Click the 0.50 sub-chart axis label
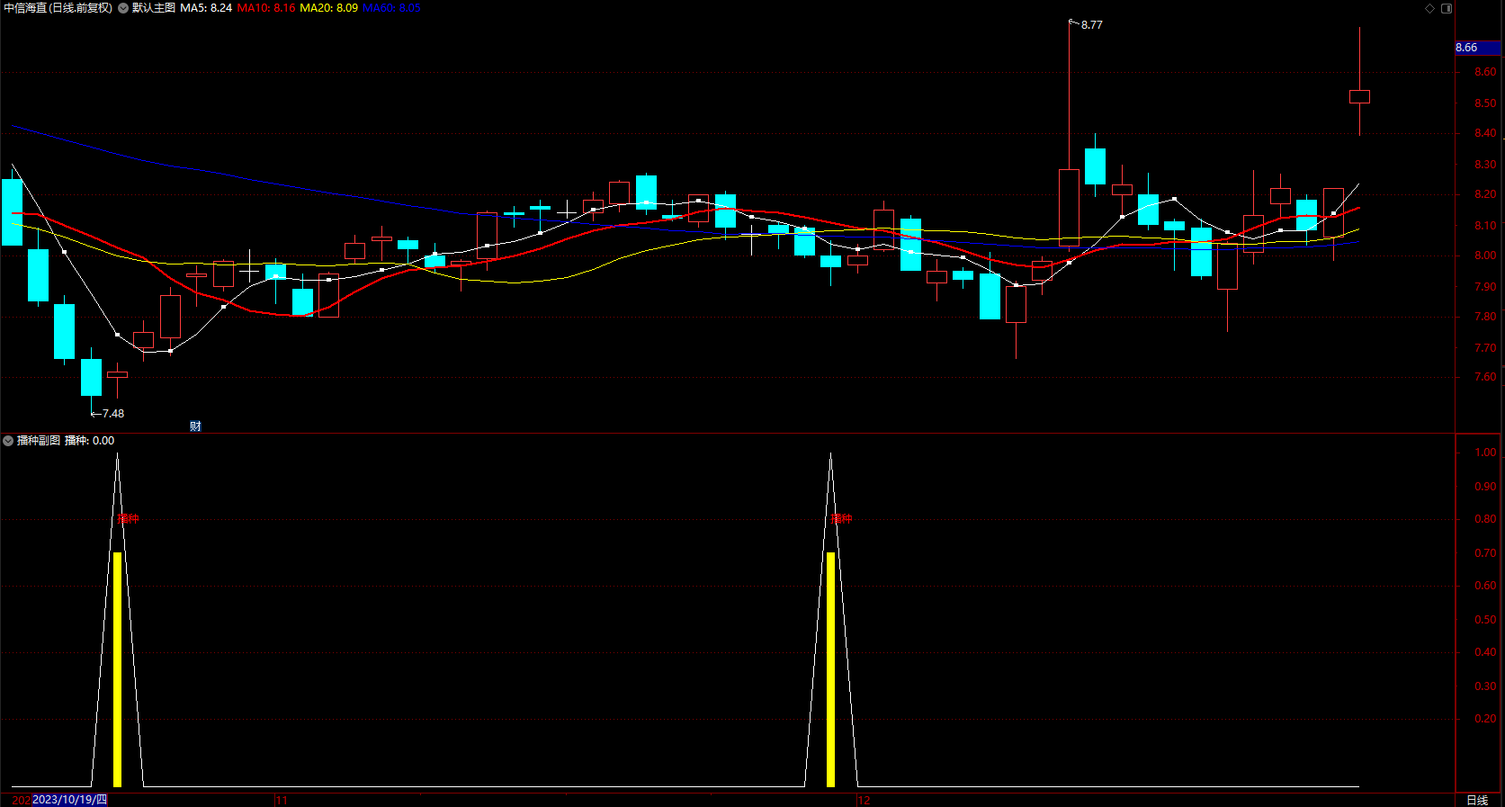The height and width of the screenshot is (807, 1505). pos(1485,620)
